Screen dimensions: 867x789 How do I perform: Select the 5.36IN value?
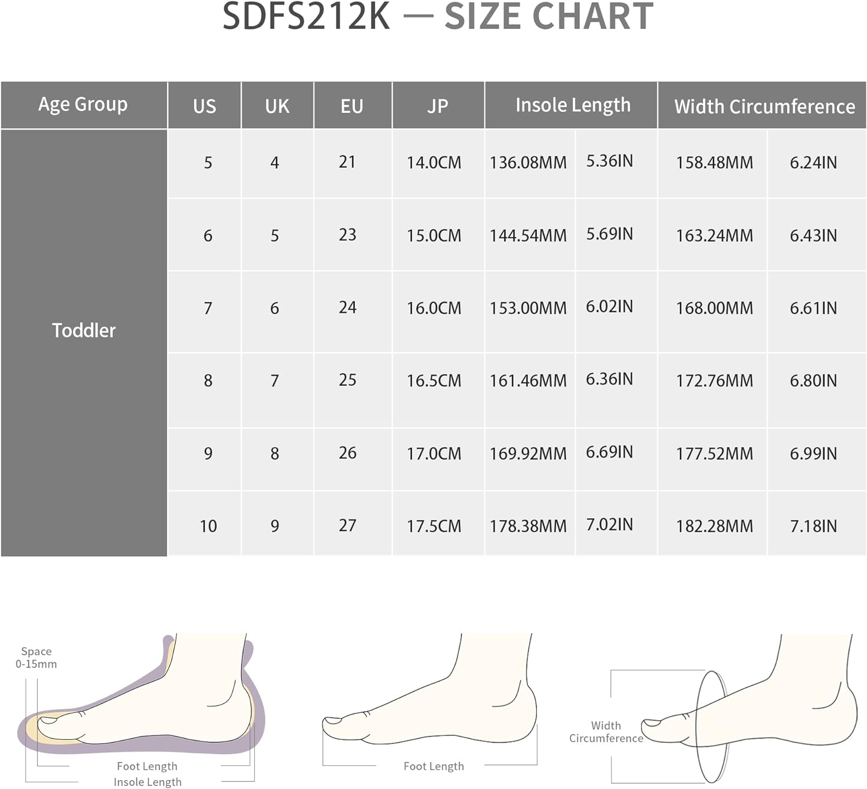point(609,161)
